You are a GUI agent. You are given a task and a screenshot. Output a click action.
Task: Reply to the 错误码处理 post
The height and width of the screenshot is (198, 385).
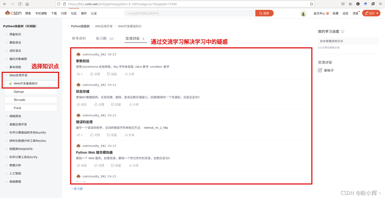(x=112, y=135)
